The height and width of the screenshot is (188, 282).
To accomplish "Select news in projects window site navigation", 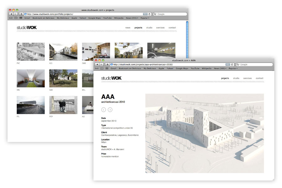I will click(128, 28).
